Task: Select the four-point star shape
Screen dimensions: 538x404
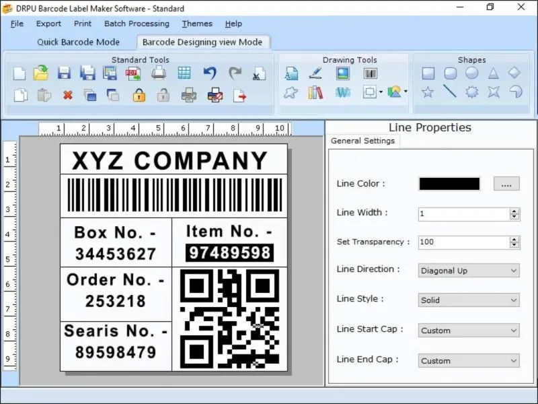Action: 494,92
